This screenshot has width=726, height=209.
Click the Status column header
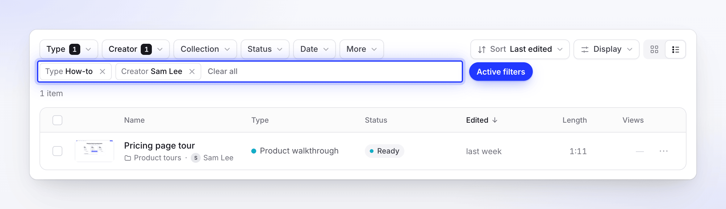point(376,120)
